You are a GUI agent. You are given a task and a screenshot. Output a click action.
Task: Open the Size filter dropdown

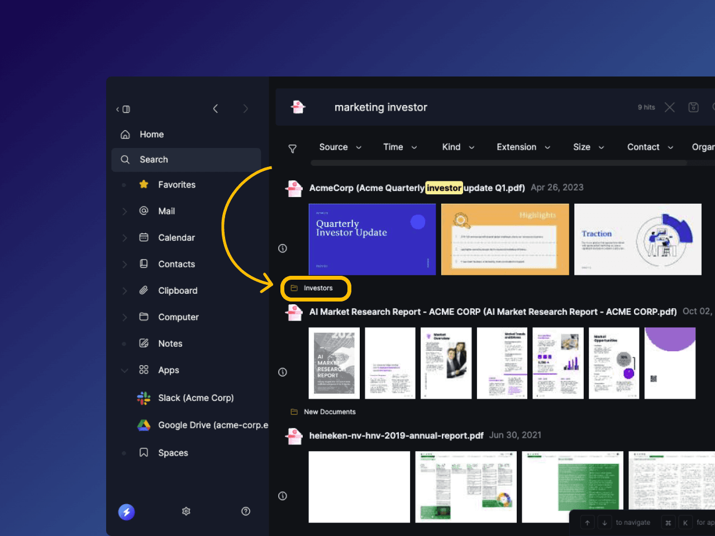click(x=588, y=147)
